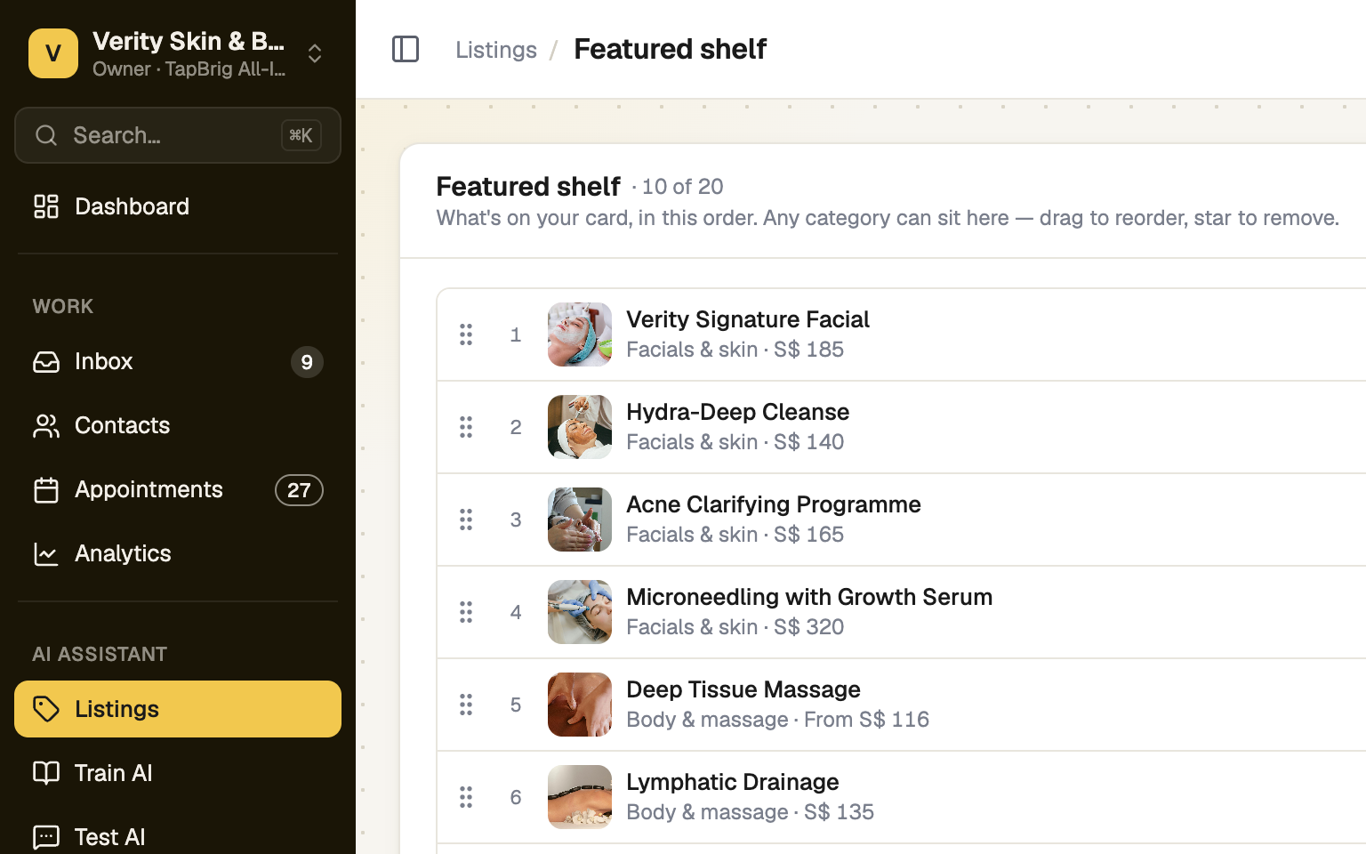Image resolution: width=1366 pixels, height=854 pixels.
Task: Select the "Verity Signature Facial" title
Action: [x=748, y=319]
